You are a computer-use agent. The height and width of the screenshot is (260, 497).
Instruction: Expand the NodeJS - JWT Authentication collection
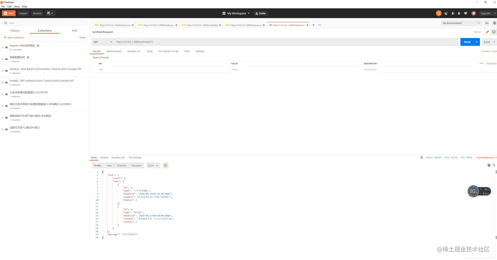(3, 83)
